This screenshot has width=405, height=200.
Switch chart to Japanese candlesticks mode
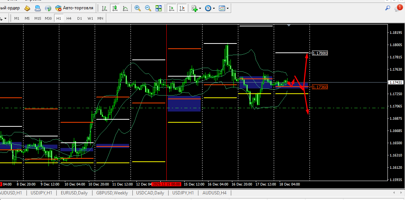(115, 8)
